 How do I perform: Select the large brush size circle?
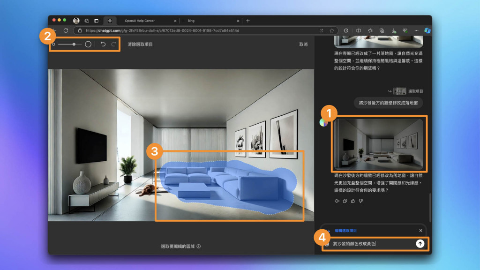(x=88, y=44)
